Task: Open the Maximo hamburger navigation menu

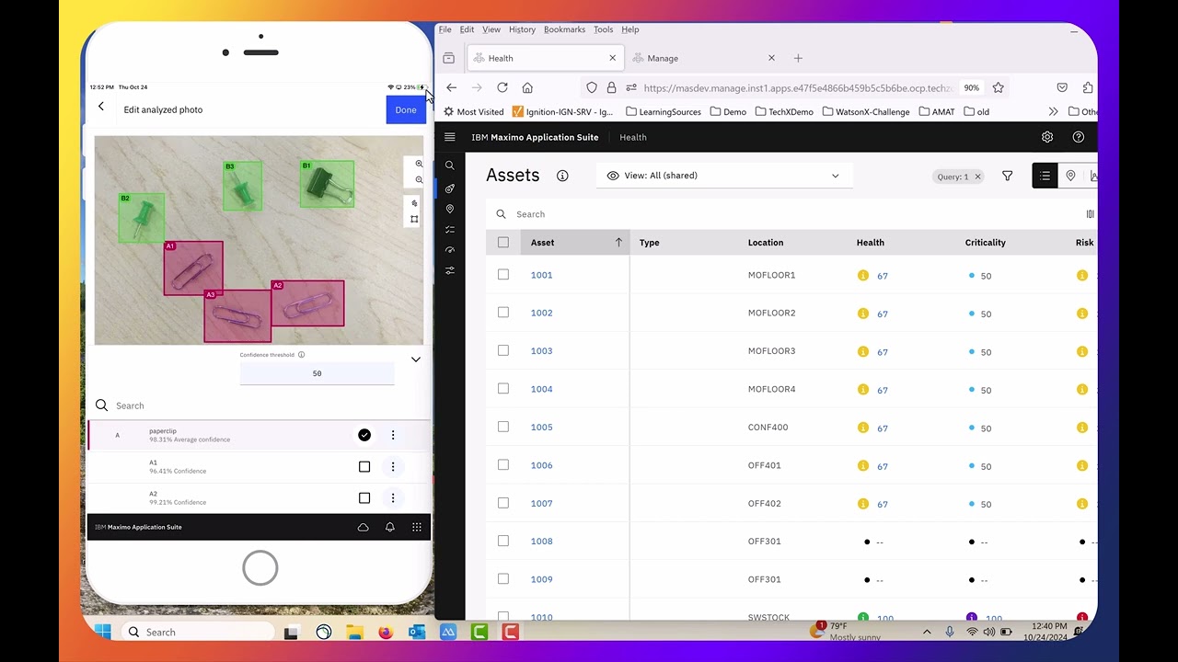Action: pos(450,137)
